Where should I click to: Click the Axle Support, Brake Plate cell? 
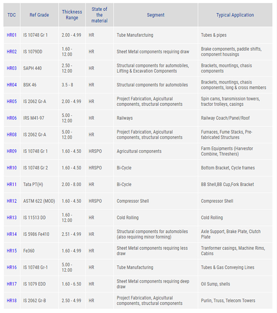(235, 234)
